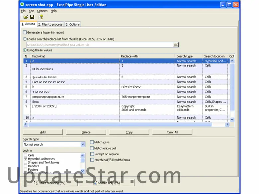
Task: Click the 'Built in properties,C...' location cell
Action: [x=215, y=109]
